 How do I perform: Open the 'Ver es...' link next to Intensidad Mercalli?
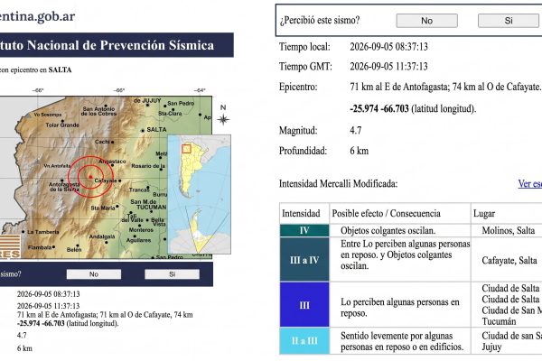coord(530,184)
